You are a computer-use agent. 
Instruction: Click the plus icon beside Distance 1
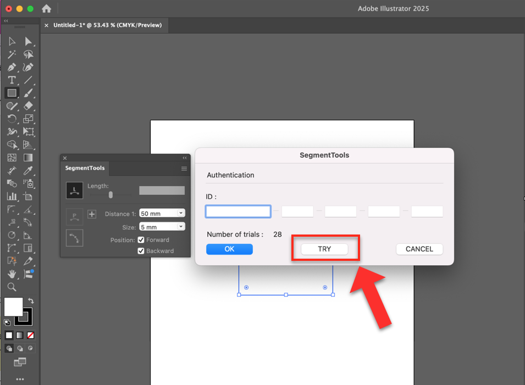(92, 214)
